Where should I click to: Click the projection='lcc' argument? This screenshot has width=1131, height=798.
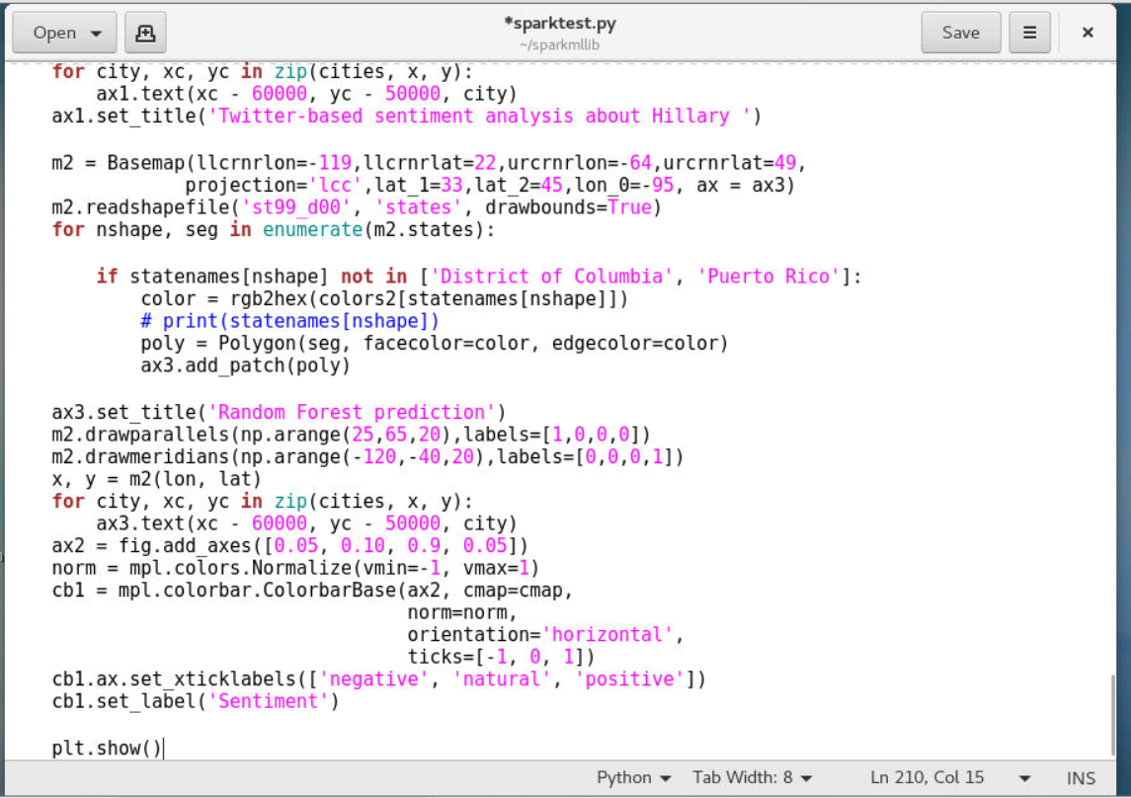click(274, 186)
